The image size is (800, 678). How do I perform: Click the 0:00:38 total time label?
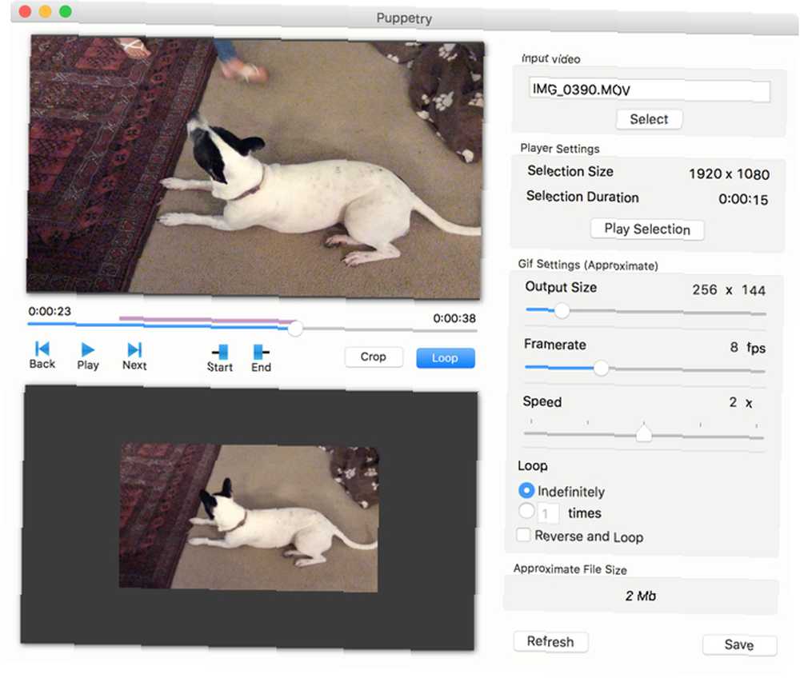[454, 318]
